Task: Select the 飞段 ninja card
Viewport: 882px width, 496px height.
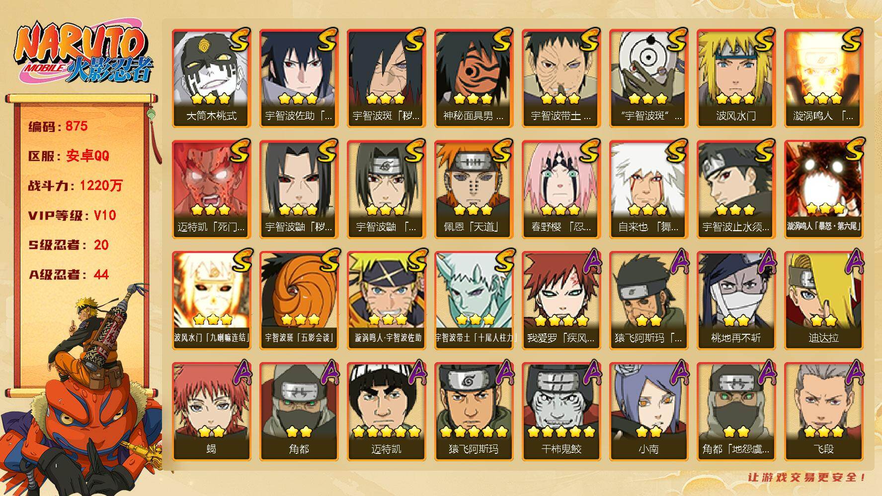Action: 824,412
